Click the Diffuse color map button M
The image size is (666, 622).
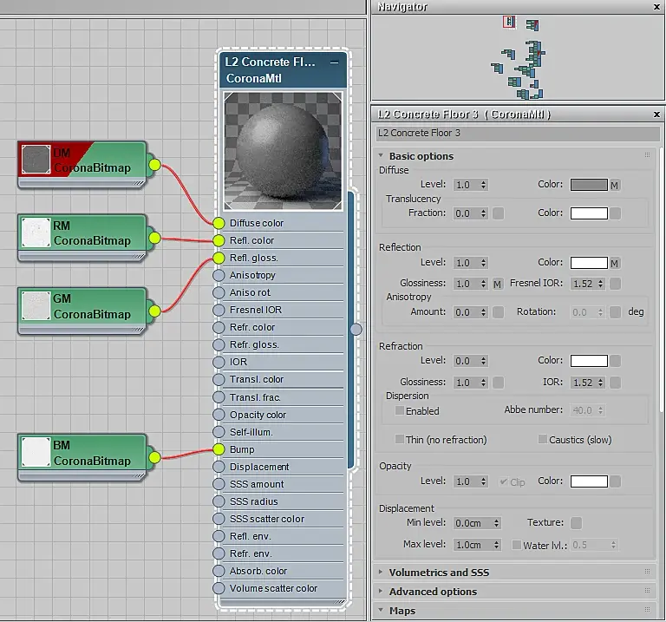pos(615,186)
